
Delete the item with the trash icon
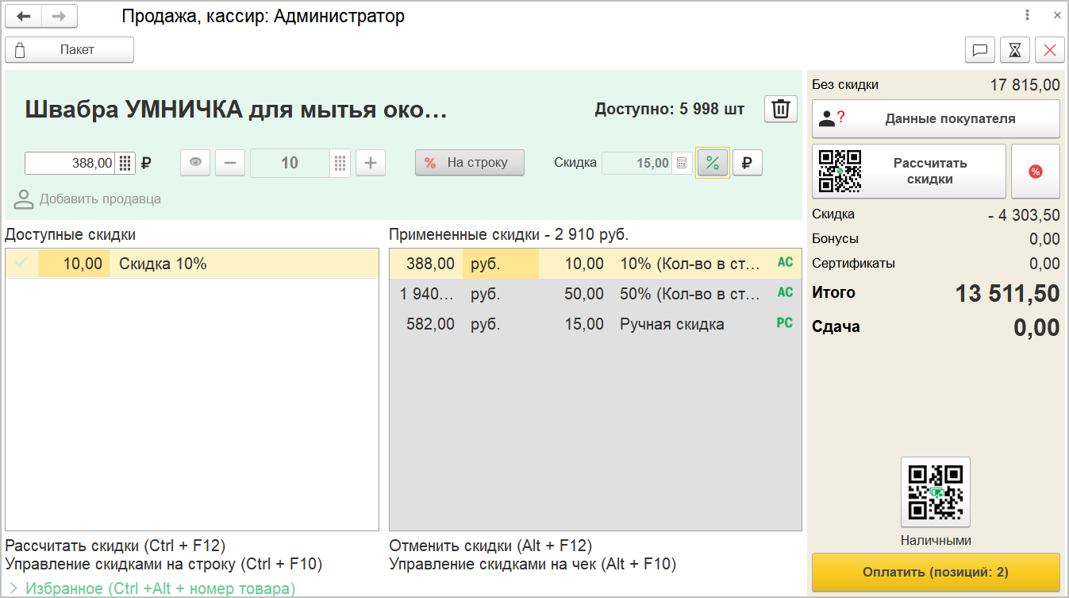coord(781,109)
